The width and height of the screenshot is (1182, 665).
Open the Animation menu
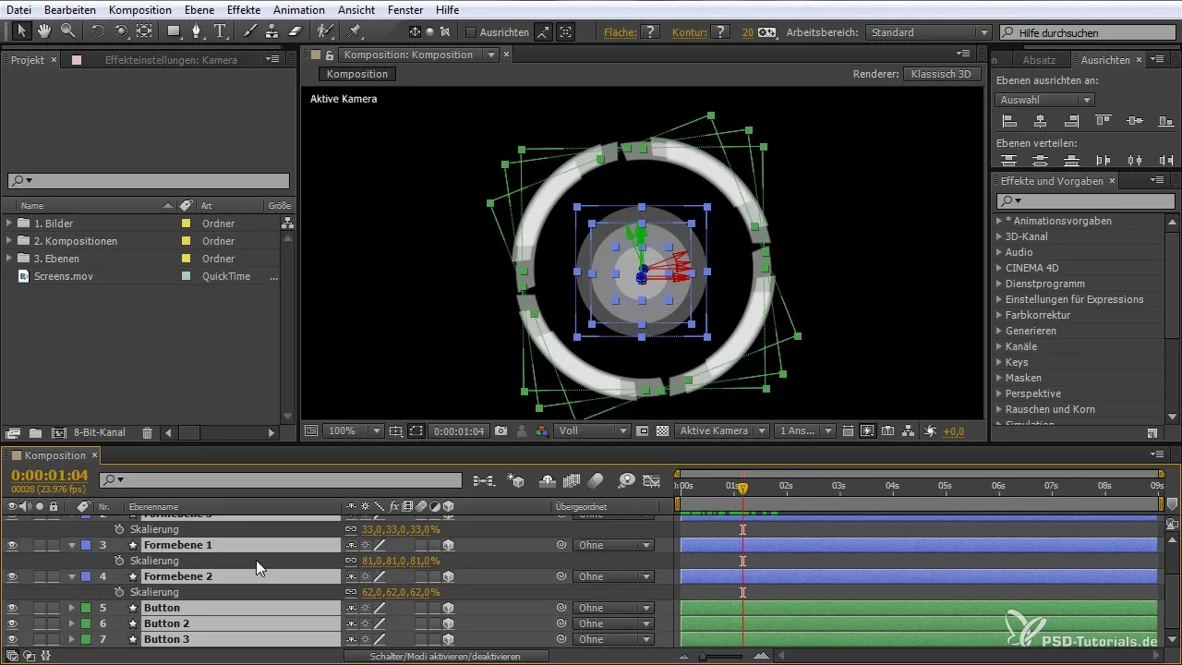coord(298,9)
